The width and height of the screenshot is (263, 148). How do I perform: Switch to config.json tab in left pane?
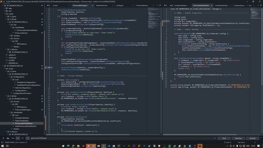coord(120,5)
